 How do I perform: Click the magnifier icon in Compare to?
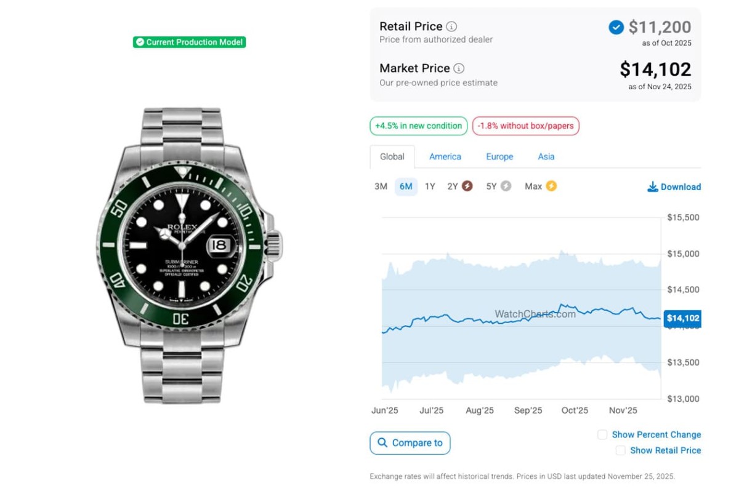tap(382, 442)
